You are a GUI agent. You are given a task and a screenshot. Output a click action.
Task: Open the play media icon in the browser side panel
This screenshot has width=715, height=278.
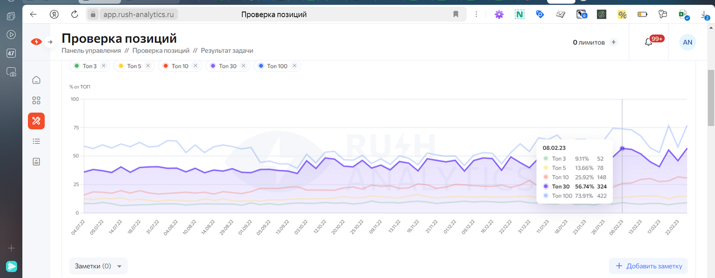[11, 34]
